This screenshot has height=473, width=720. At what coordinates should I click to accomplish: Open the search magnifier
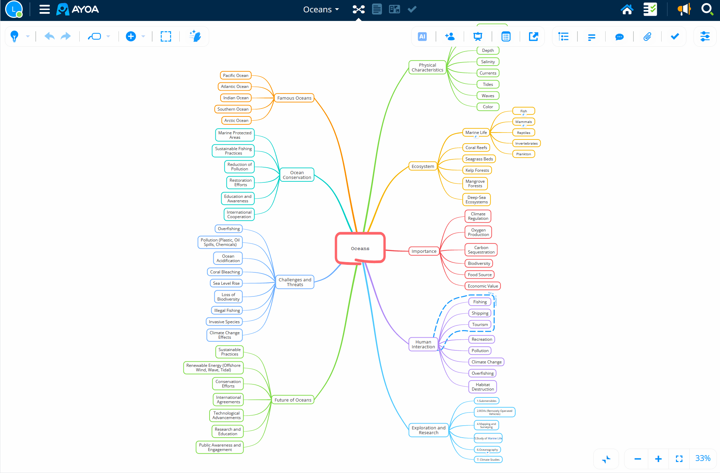(707, 9)
